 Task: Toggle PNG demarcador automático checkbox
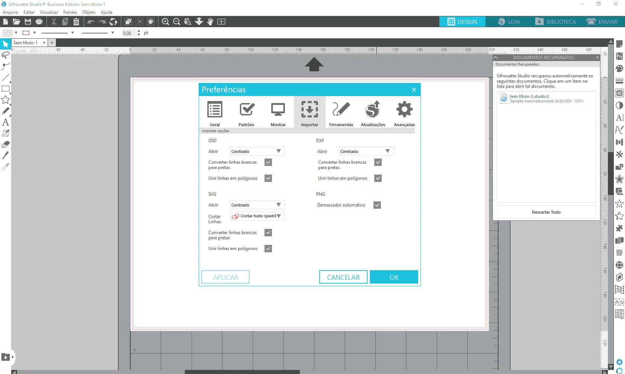(x=377, y=205)
